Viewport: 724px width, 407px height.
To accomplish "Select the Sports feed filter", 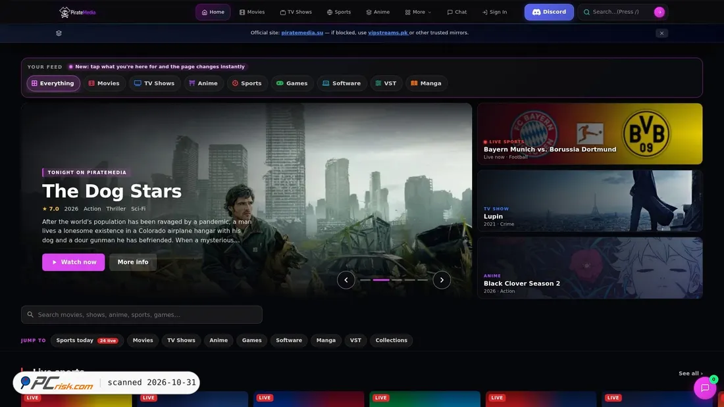I will [x=247, y=84].
